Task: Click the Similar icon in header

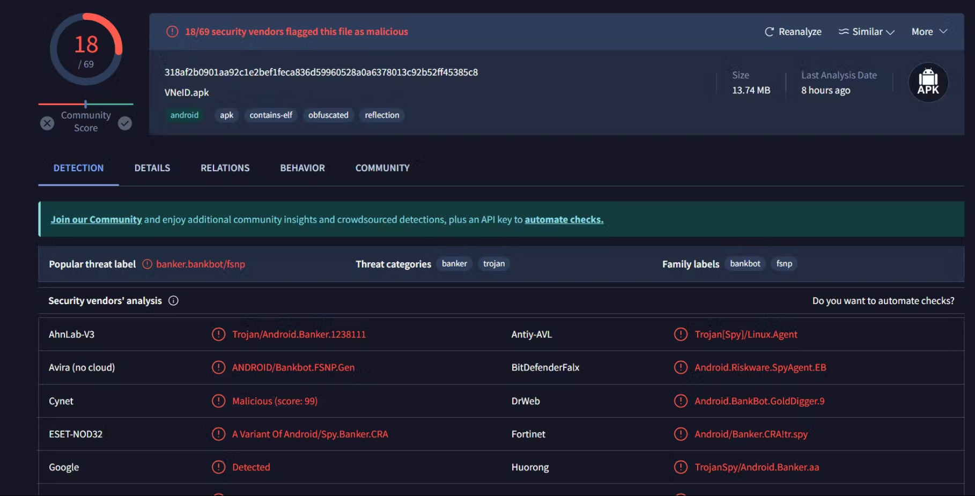Action: click(844, 32)
